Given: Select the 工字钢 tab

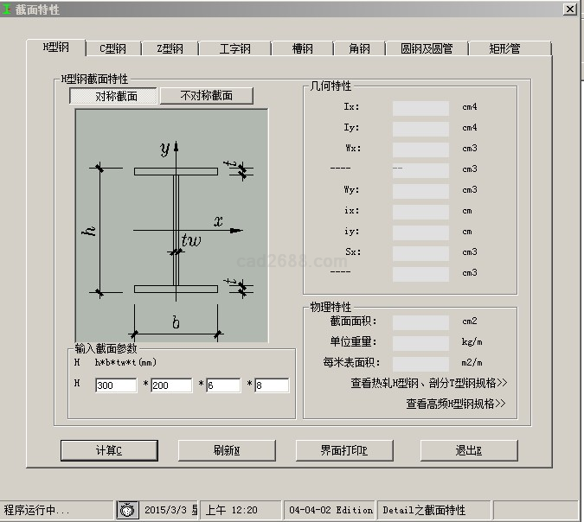Looking at the screenshot, I should (x=234, y=49).
